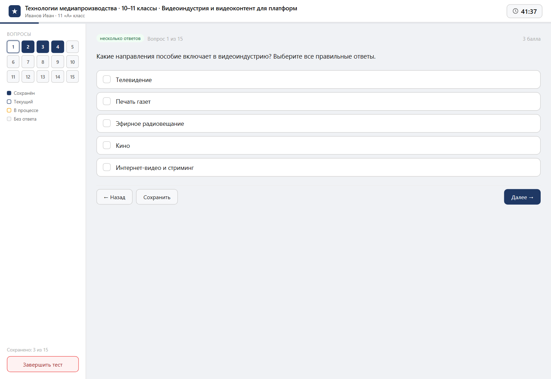Click the Назад button
551x379 pixels.
click(x=114, y=197)
